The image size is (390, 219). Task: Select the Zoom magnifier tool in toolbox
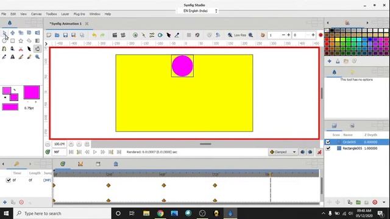[37, 57]
